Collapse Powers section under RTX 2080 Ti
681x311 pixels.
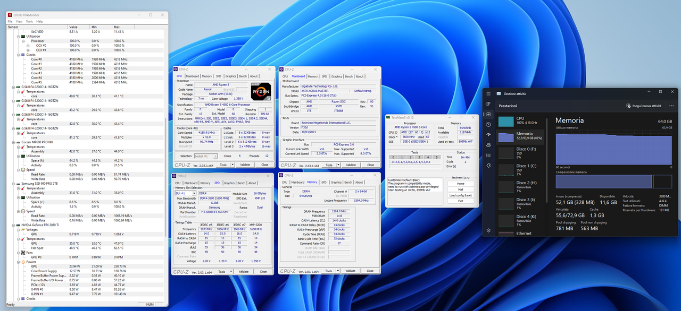[x=18, y=262]
